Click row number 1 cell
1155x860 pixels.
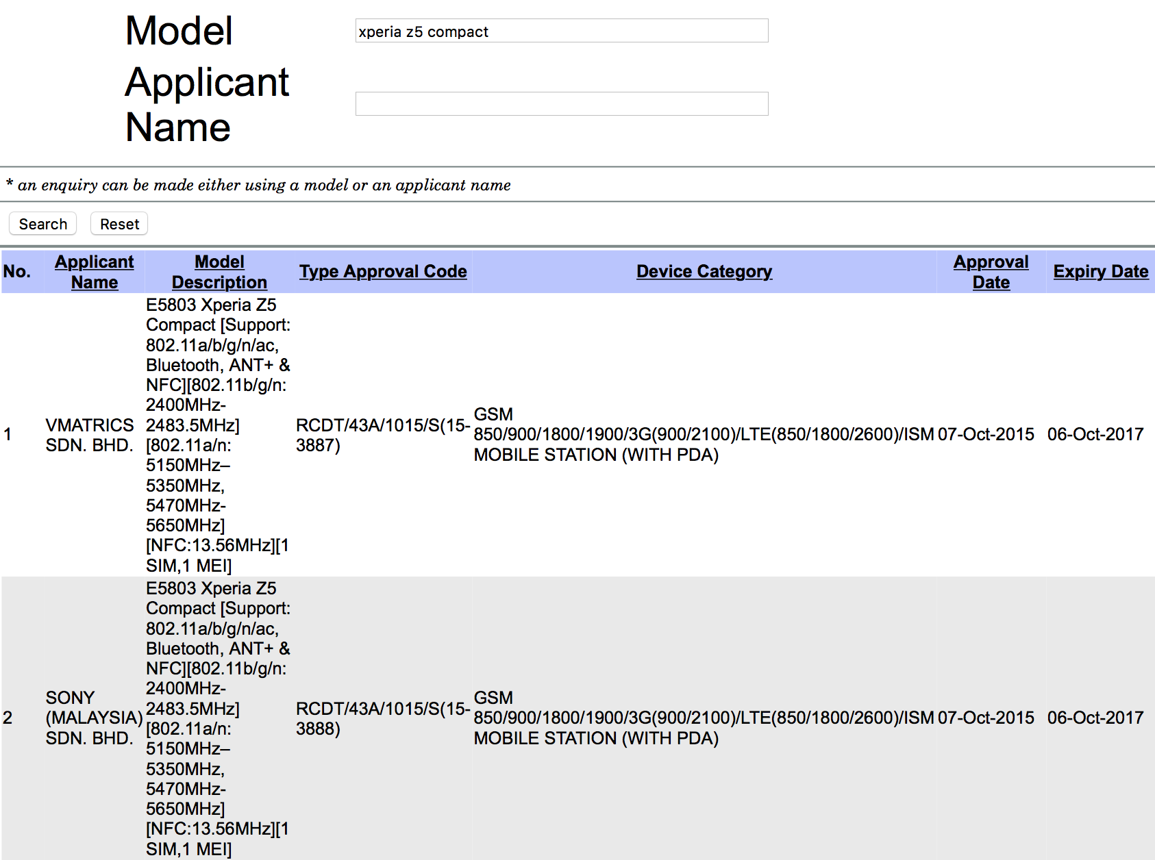(x=8, y=434)
